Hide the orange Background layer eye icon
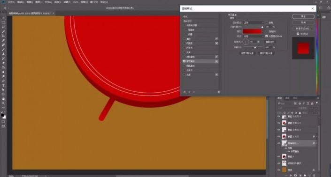 point(278,170)
